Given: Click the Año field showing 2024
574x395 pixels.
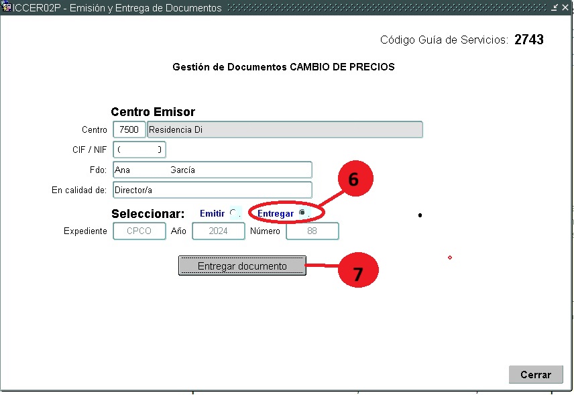Looking at the screenshot, I should pos(218,231).
